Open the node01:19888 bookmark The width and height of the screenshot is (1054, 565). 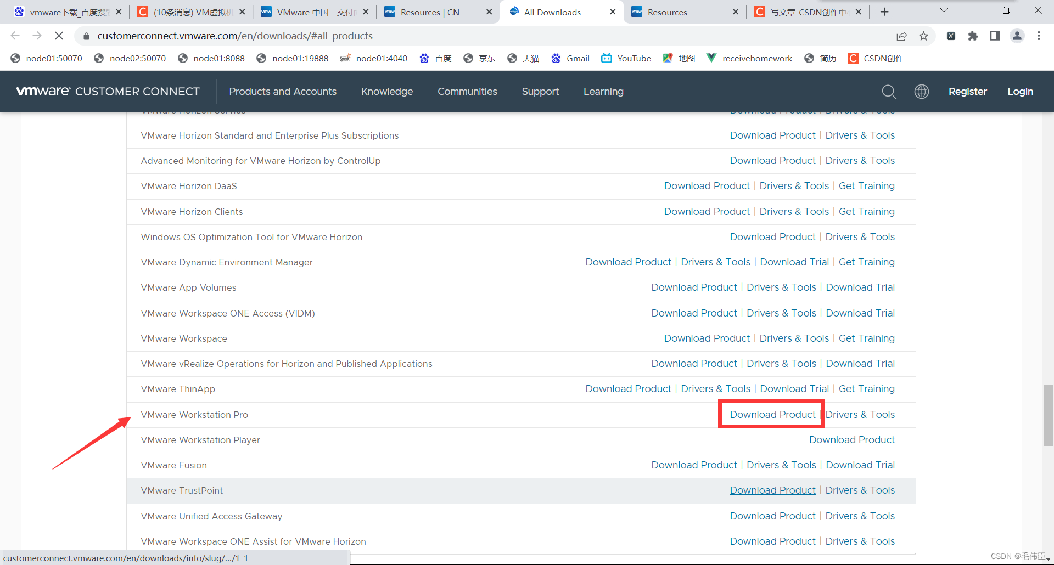click(292, 58)
